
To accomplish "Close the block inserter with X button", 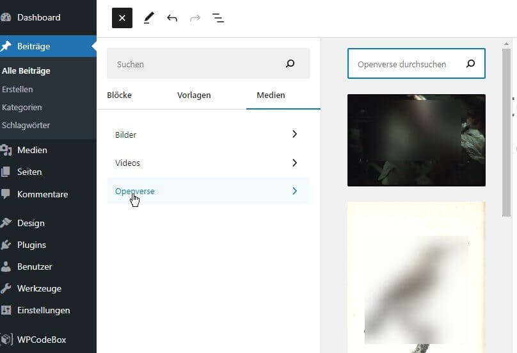I will [x=122, y=18].
